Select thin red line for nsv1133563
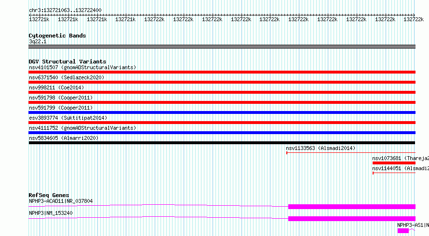429x236 pixels. [x=351, y=153]
